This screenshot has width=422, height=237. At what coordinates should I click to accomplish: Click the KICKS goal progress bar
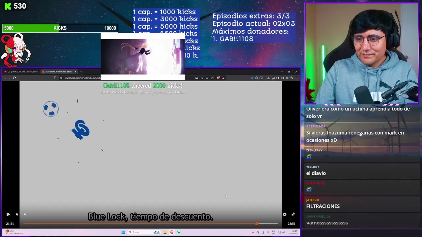[x=60, y=28]
